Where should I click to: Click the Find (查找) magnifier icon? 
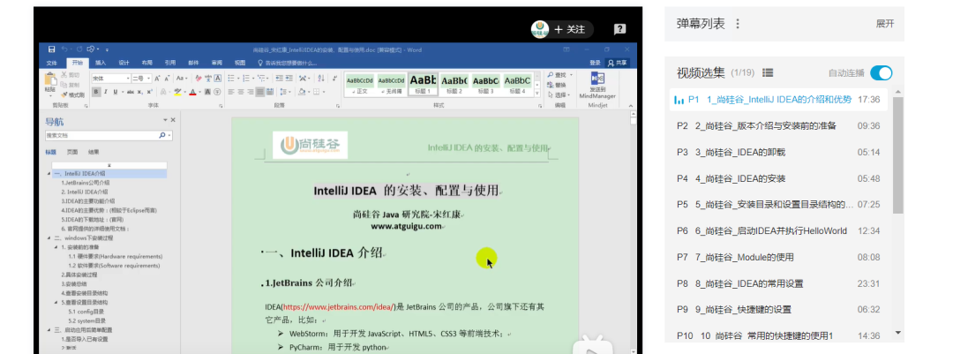[551, 75]
